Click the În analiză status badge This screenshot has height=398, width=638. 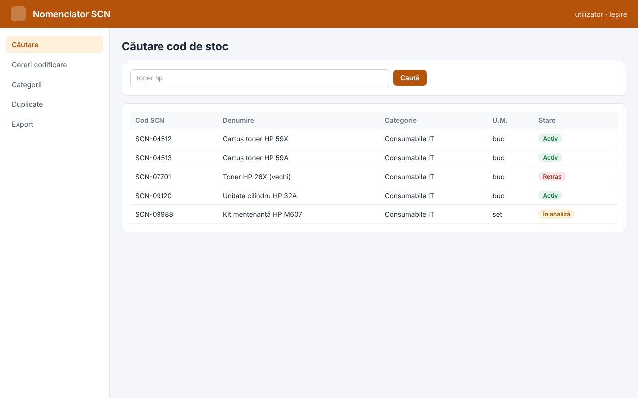tap(556, 214)
